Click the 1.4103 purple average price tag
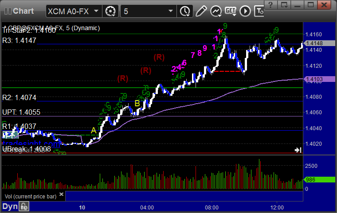The width and height of the screenshot is (337, 213). click(x=319, y=79)
